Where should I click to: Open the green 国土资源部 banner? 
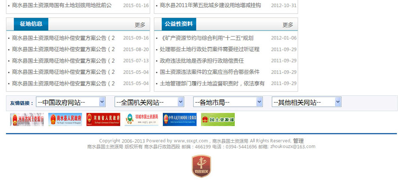[x=218, y=120]
